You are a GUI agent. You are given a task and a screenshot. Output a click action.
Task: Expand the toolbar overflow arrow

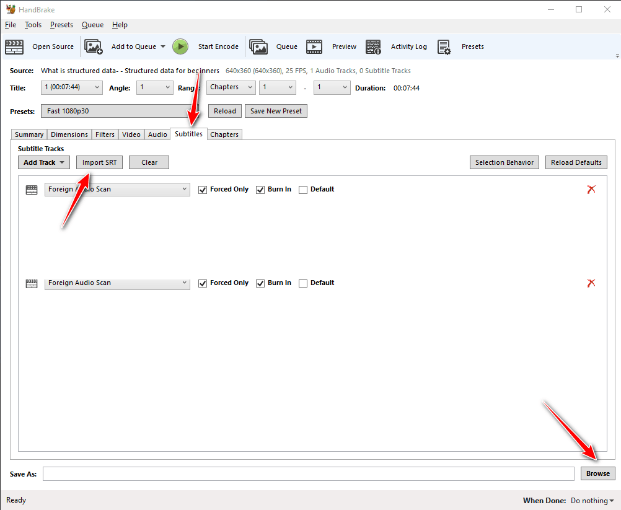[617, 56]
